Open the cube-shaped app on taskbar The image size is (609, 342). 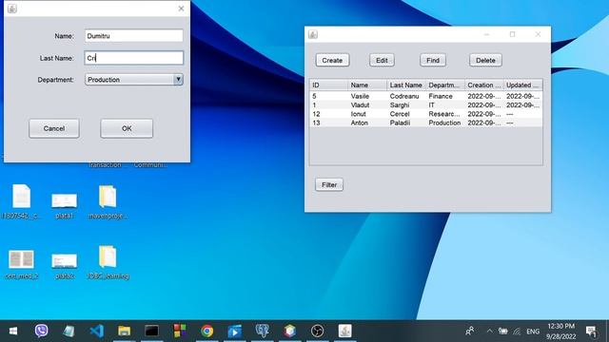click(289, 331)
